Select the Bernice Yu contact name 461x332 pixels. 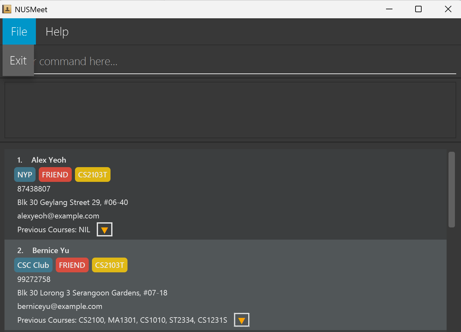coord(51,251)
